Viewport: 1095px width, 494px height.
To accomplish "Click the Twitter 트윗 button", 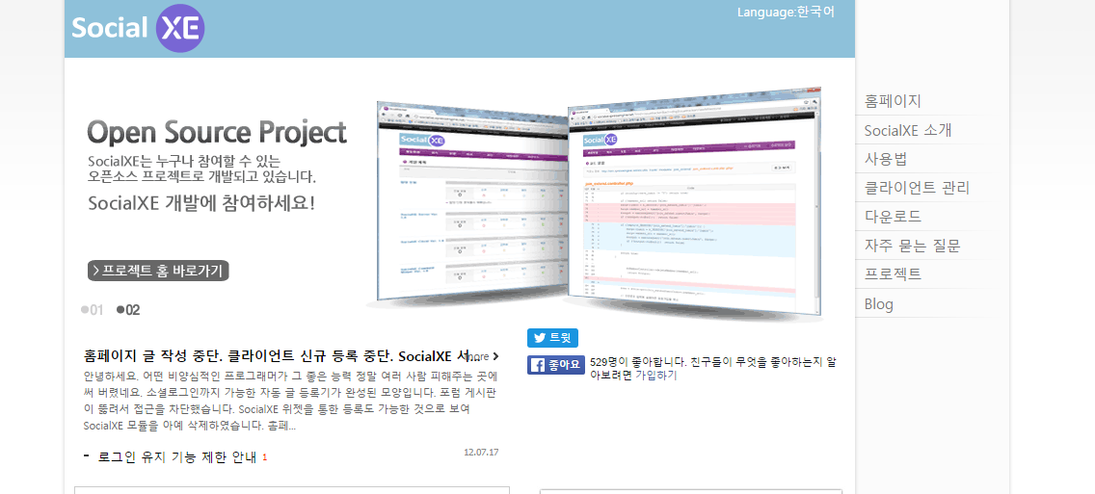I will pos(552,338).
